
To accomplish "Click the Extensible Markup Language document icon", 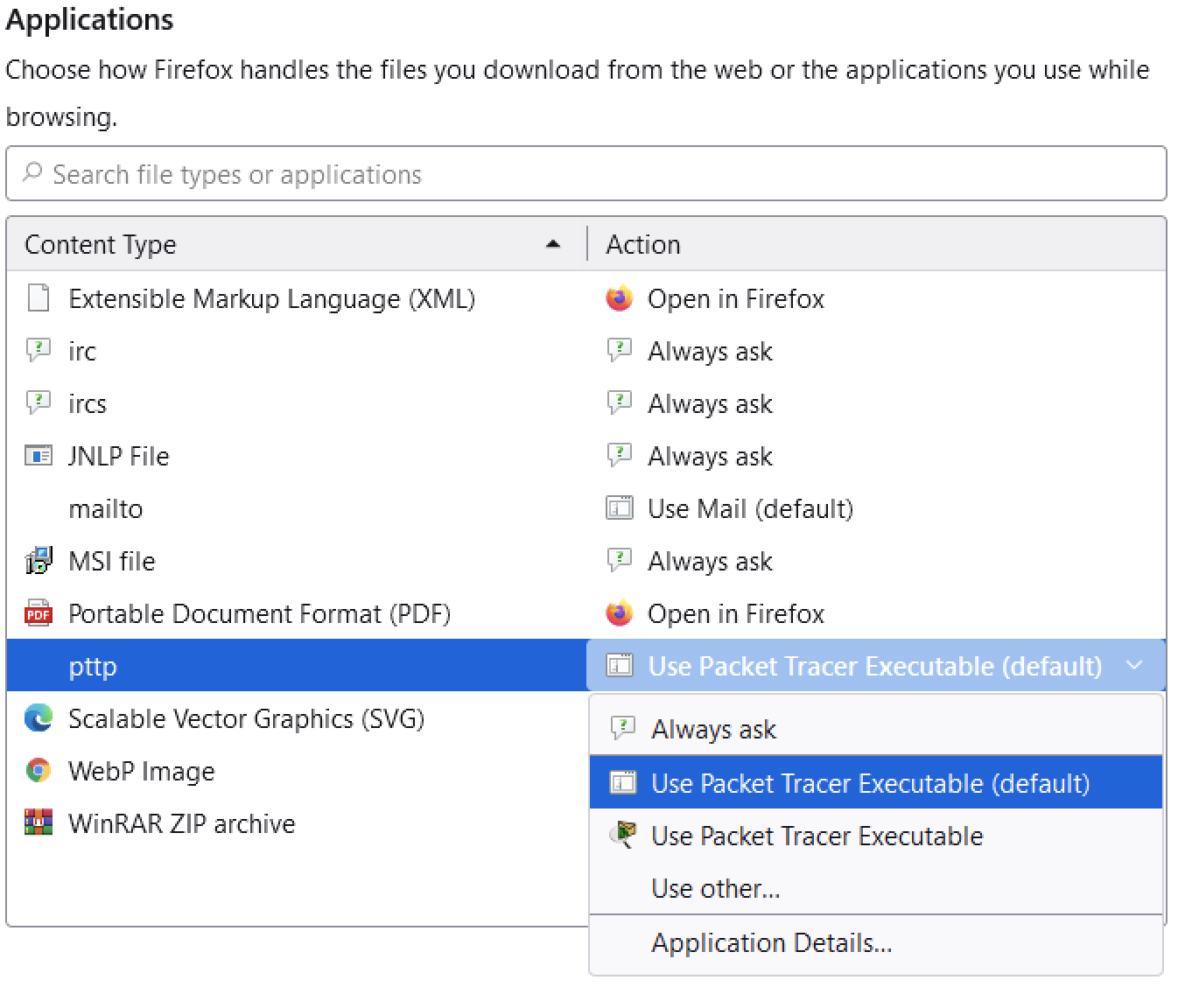I will pos(38,298).
